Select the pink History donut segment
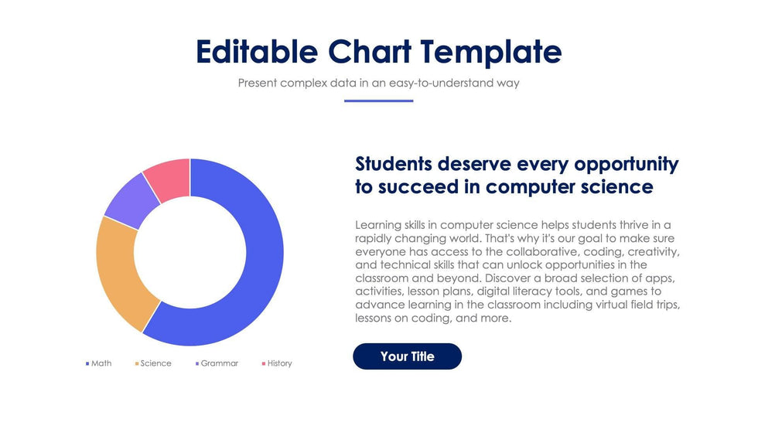The height and width of the screenshot is (426, 758). click(170, 176)
